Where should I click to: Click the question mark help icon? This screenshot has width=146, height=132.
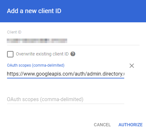(73, 54)
